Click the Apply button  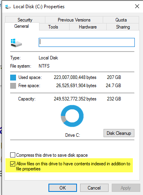click(x=126, y=188)
